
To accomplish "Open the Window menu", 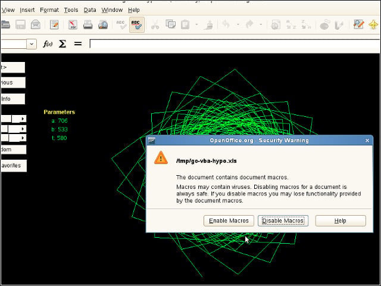I will tap(112, 10).
